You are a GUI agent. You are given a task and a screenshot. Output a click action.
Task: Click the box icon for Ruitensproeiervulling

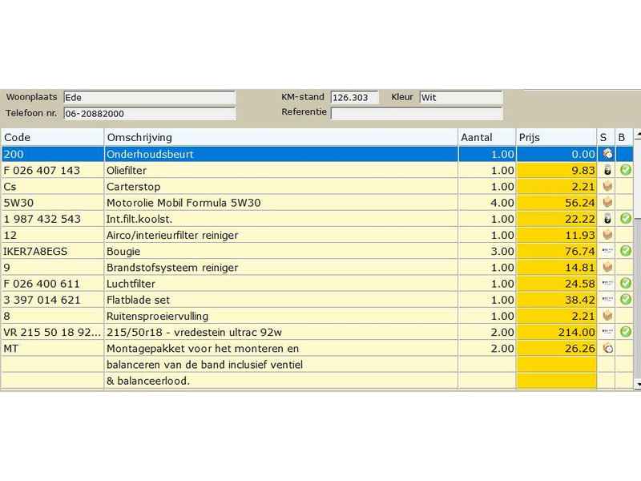(607, 316)
